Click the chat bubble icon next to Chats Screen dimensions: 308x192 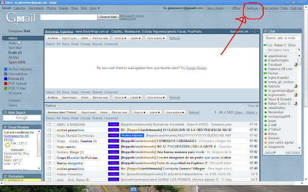point(19,43)
